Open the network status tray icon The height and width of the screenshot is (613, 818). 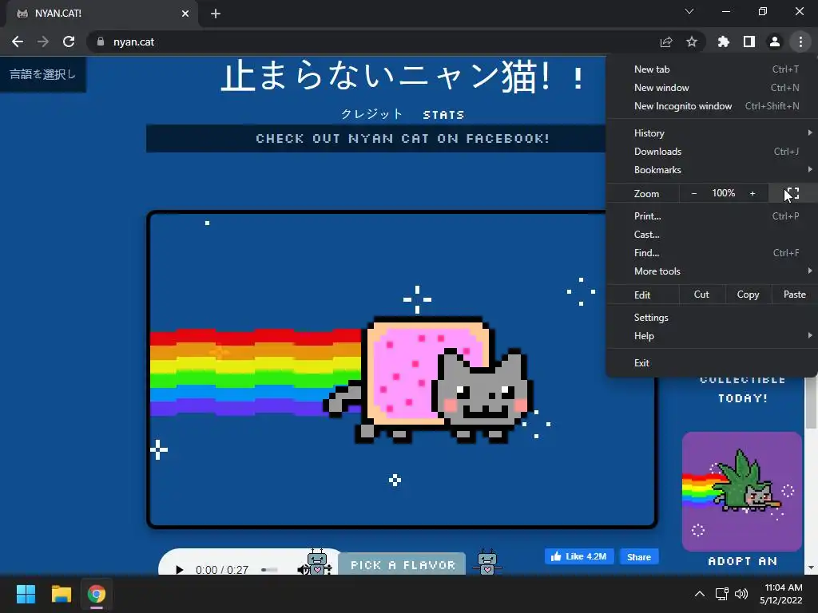coord(722,594)
